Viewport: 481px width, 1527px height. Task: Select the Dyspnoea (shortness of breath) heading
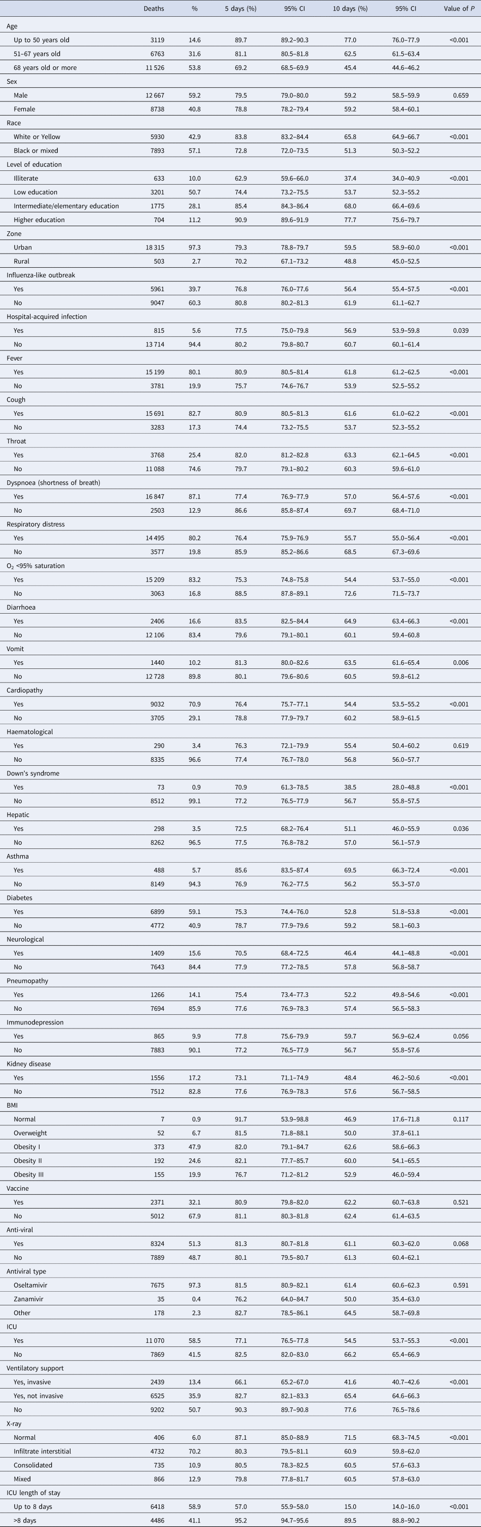(x=53, y=482)
